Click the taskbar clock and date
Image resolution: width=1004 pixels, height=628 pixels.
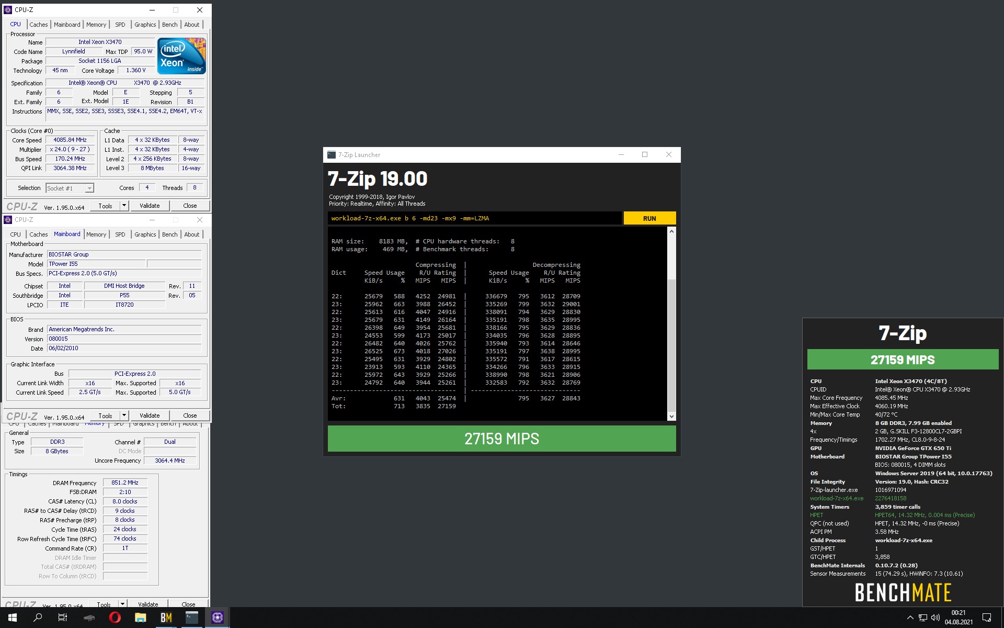959,618
